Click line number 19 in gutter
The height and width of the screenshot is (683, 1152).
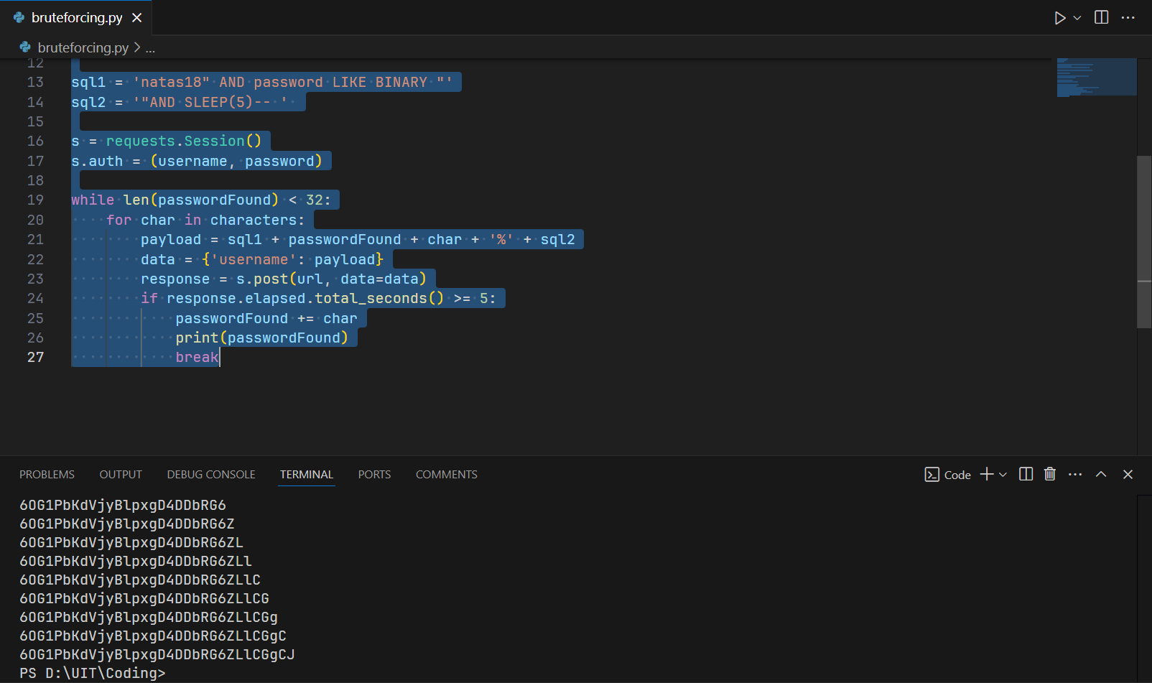[x=35, y=200]
